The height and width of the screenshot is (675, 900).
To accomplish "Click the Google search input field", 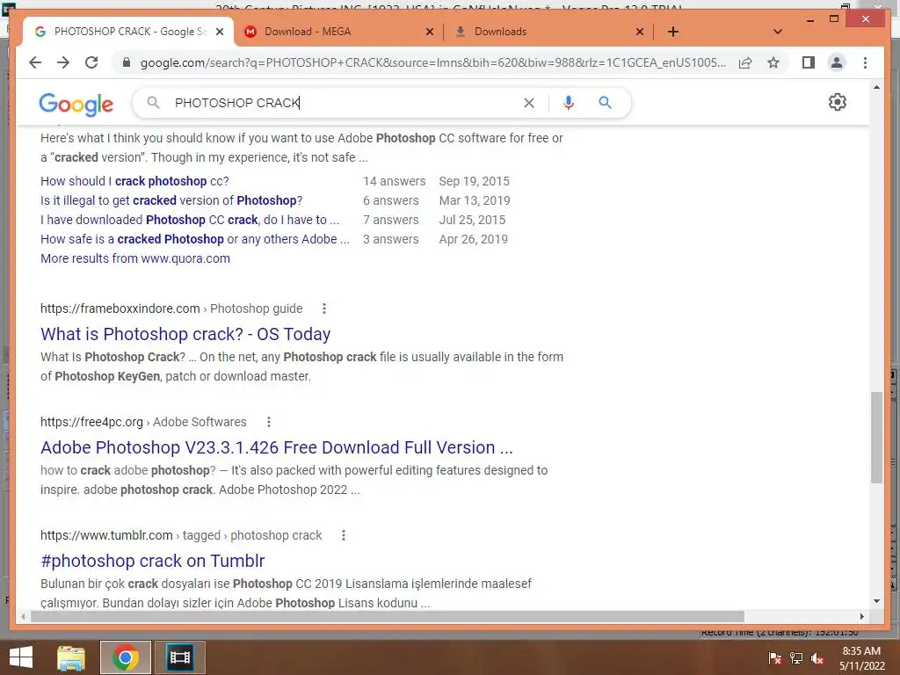I will click(x=345, y=103).
